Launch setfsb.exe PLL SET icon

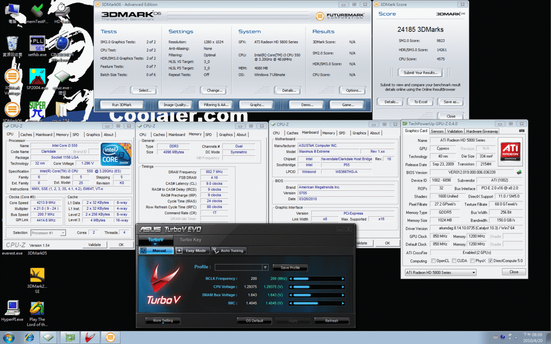tap(37, 46)
